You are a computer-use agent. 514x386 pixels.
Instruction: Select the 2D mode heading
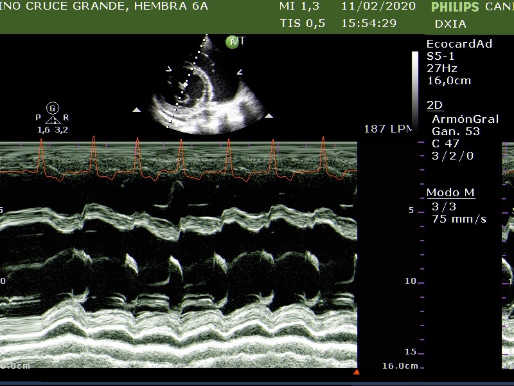tap(435, 106)
